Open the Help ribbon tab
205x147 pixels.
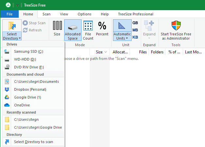pyautogui.click(x=104, y=14)
